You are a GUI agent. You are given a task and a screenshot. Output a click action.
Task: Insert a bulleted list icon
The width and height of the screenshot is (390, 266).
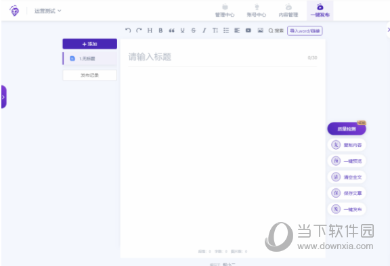pos(226,30)
